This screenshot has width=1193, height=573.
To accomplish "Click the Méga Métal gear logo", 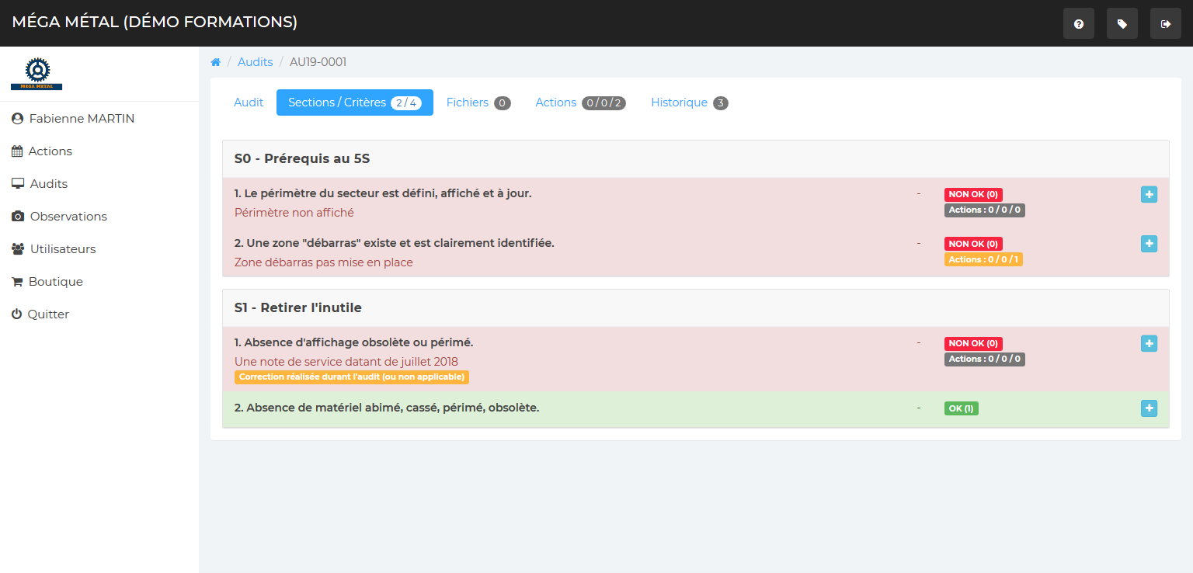I will tap(37, 74).
